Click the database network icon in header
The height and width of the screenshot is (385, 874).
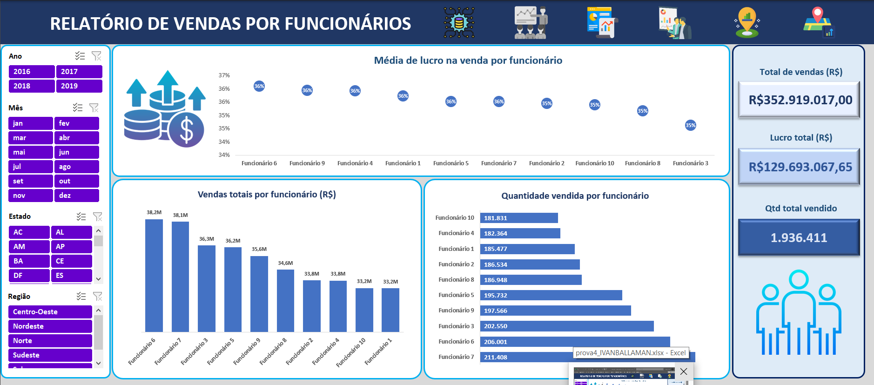tap(459, 22)
